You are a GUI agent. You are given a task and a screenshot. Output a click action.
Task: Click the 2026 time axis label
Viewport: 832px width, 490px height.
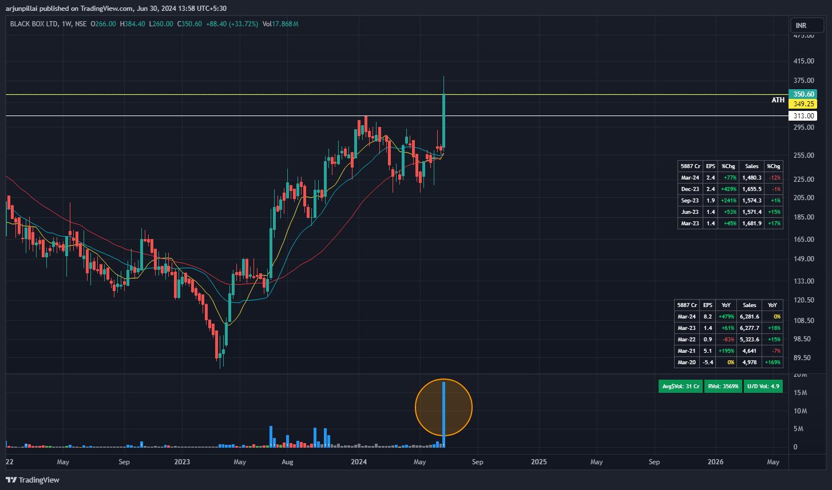pos(715,462)
